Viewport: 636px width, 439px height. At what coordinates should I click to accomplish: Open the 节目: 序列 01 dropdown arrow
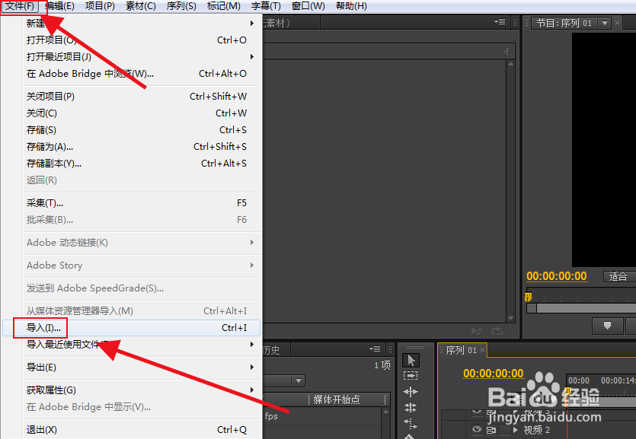click(605, 23)
